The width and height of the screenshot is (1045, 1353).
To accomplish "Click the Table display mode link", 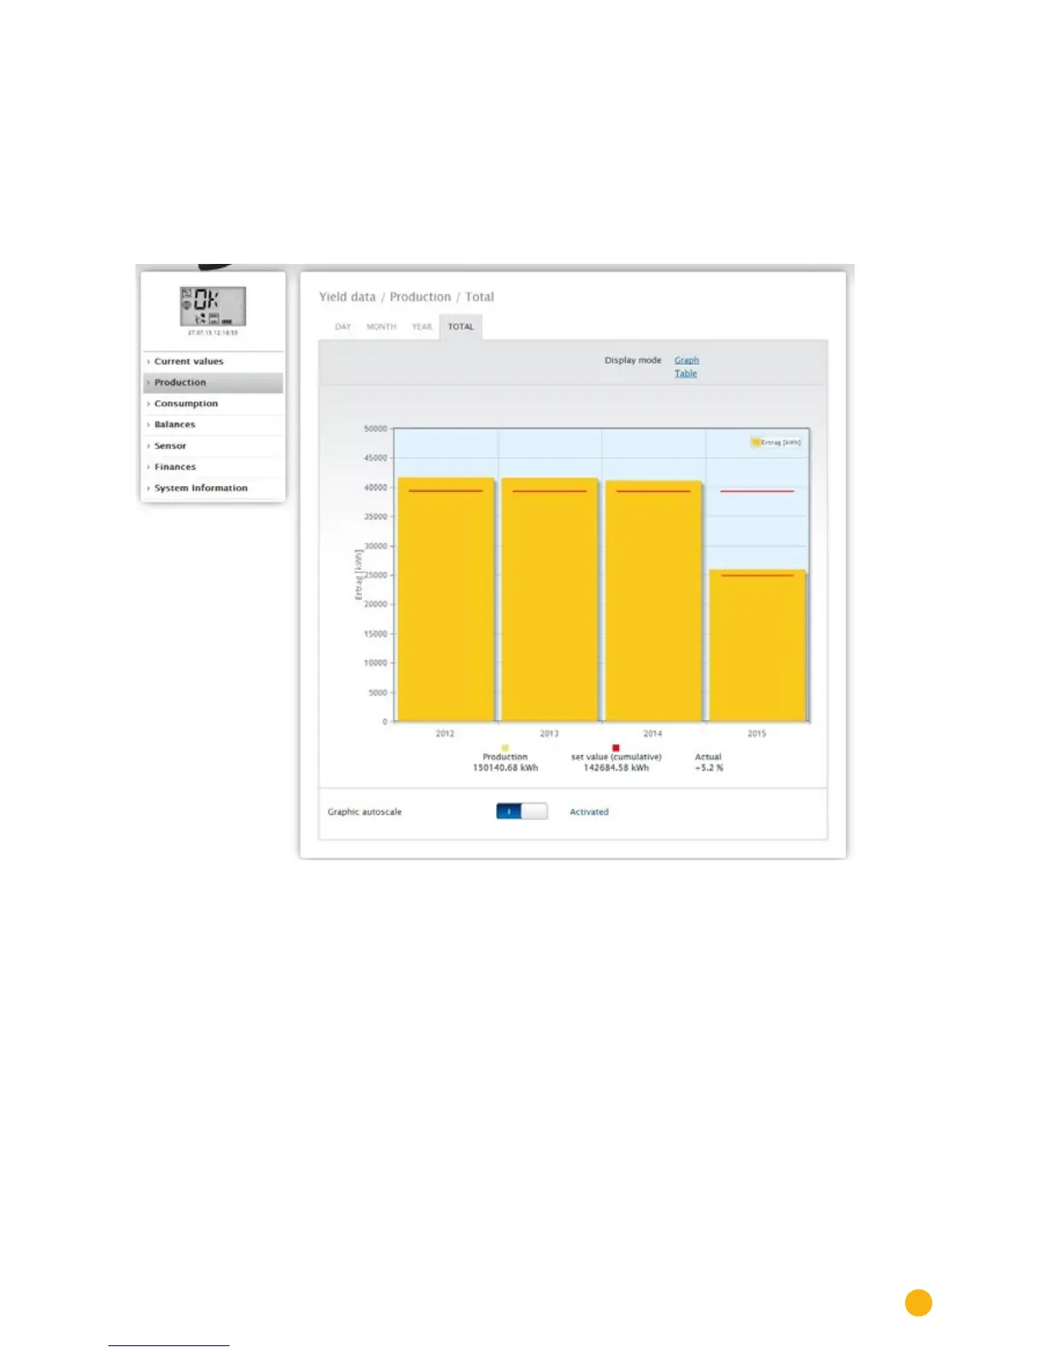I will point(686,373).
